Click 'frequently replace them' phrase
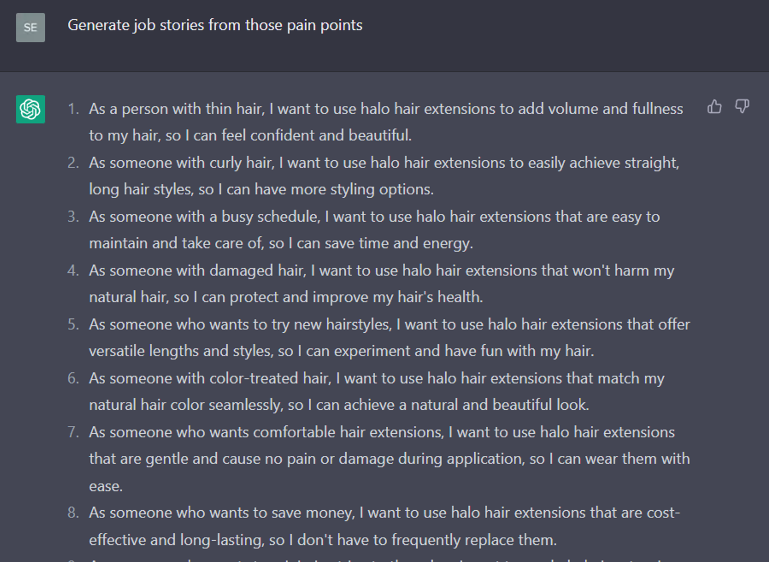 coord(473,540)
